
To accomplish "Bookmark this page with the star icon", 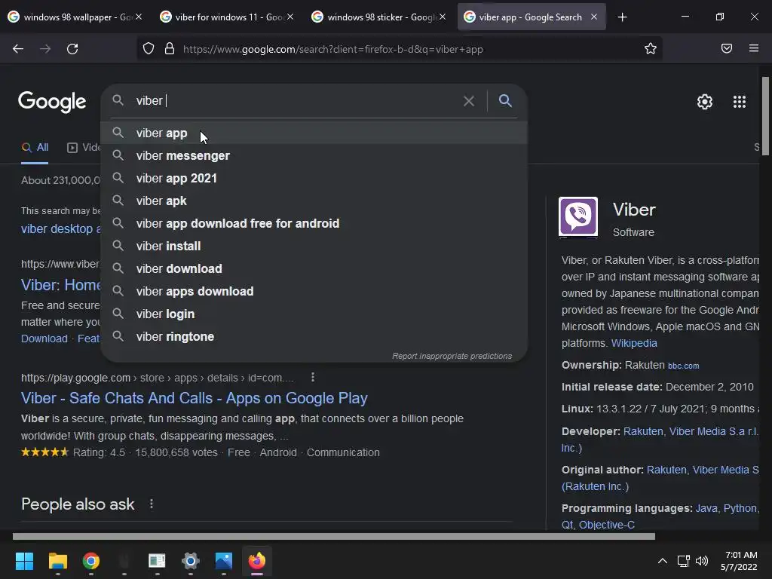I will pyautogui.click(x=651, y=48).
